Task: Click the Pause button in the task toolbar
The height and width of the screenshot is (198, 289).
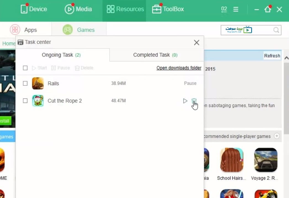Action: click(60, 68)
